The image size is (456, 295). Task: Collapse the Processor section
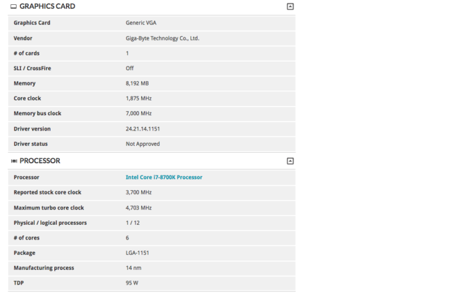[x=290, y=161]
